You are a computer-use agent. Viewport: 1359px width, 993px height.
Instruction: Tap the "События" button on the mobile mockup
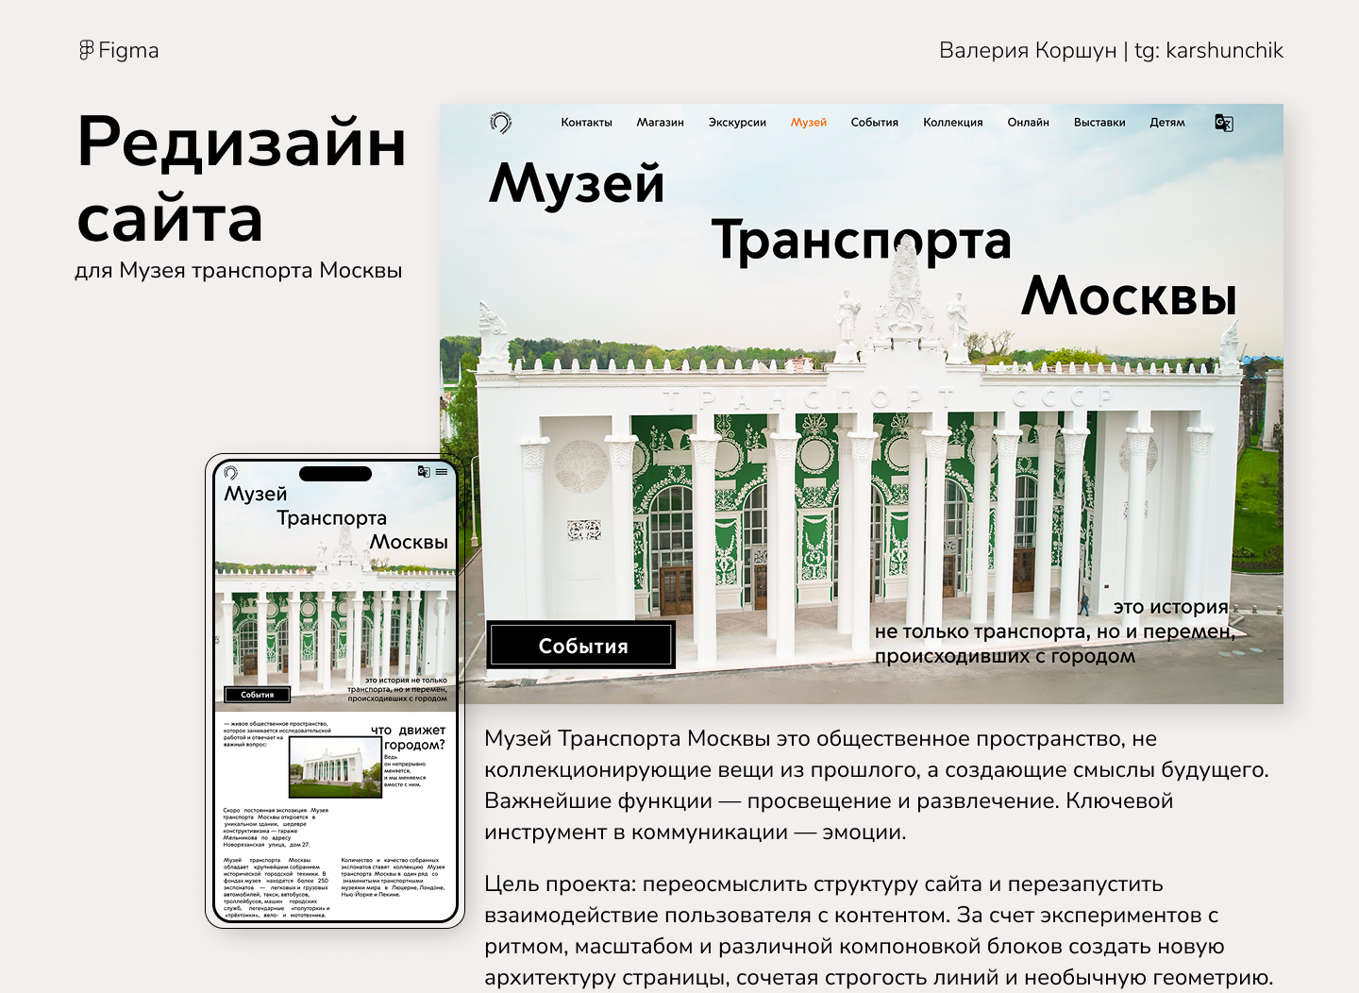pyautogui.click(x=257, y=695)
